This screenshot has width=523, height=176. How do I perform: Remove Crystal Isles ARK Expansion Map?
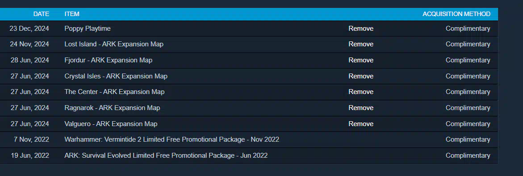coord(361,76)
